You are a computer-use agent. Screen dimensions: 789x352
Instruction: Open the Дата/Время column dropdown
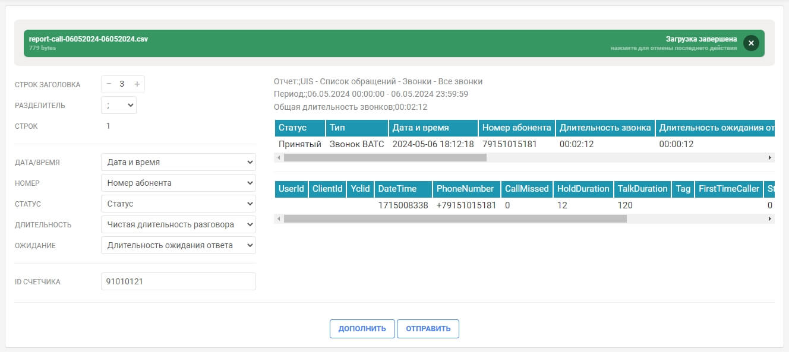[178, 162]
